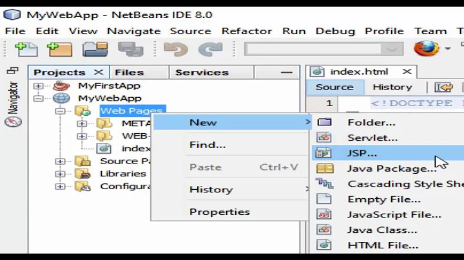464x260 pixels.
Task: Click the MyWebApp globe icon
Action: coord(61,98)
